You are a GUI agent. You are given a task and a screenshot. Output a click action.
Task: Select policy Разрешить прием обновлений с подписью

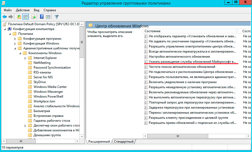[193, 123]
